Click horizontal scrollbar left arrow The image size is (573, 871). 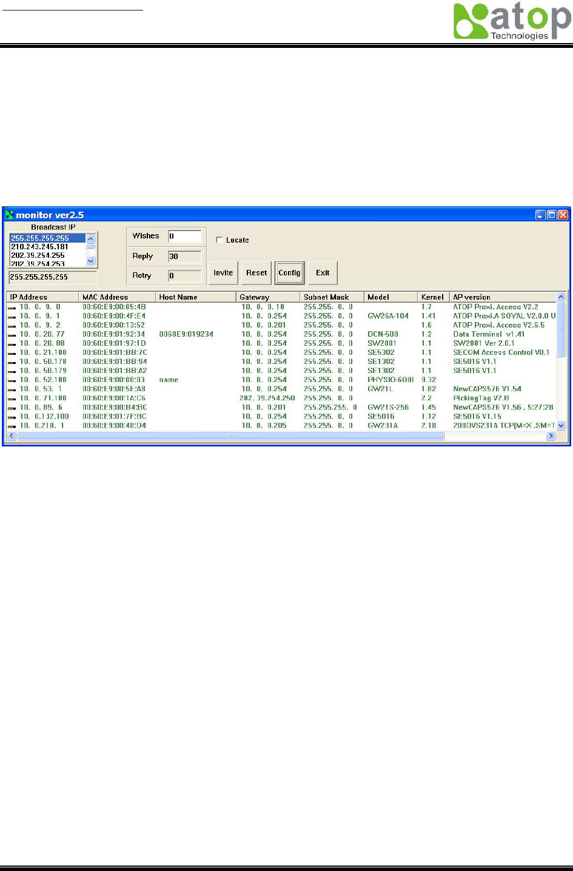12,436
